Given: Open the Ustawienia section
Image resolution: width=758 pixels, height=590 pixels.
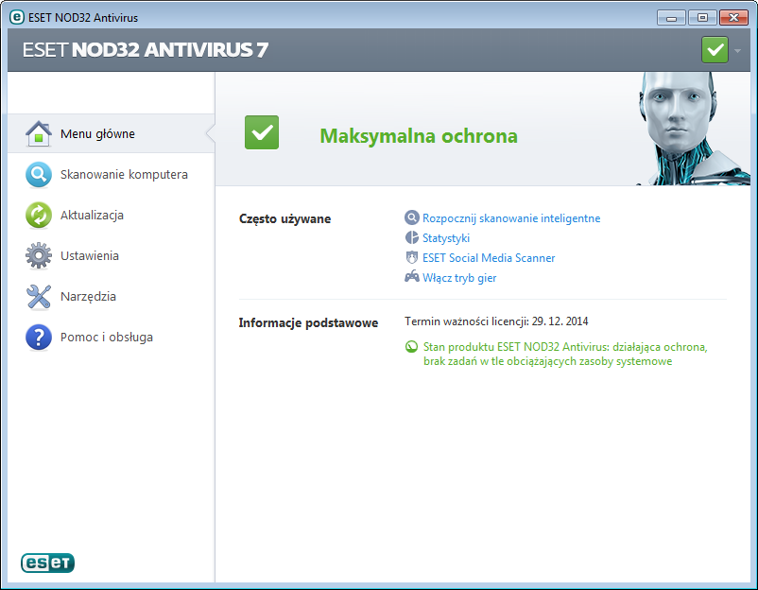Looking at the screenshot, I should (112, 256).
